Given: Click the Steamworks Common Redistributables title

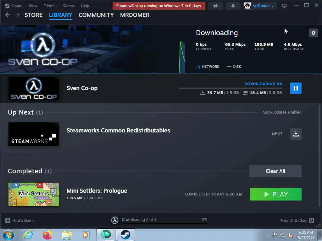Looking at the screenshot, I should 118,130.
